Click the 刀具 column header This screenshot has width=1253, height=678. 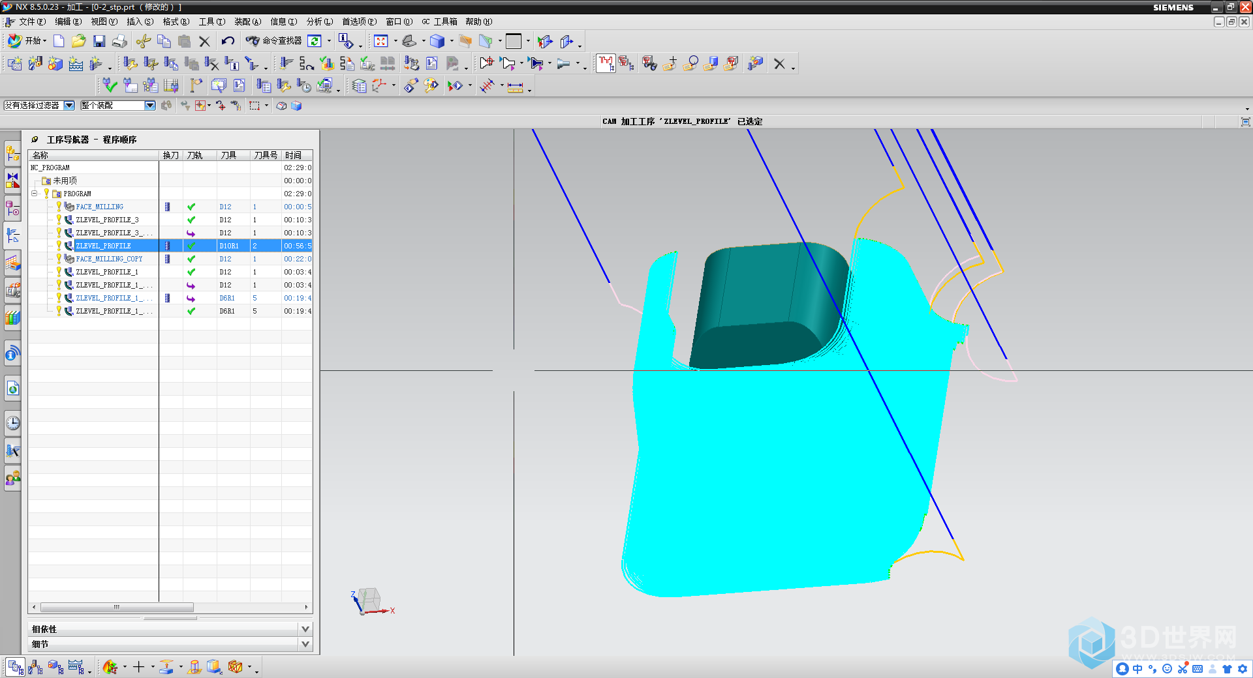(x=233, y=155)
